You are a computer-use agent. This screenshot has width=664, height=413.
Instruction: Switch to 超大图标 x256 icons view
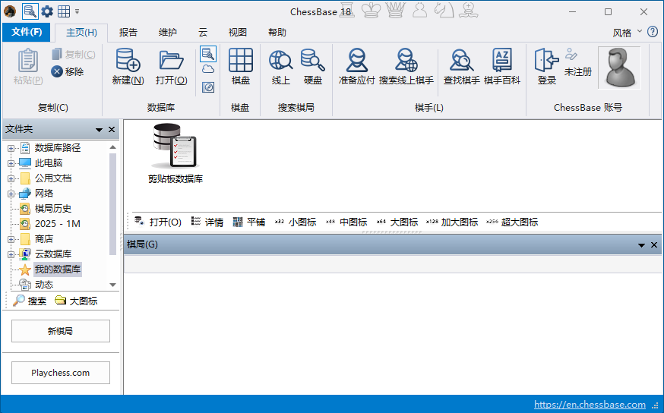point(512,222)
